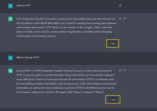
Task: Copy the HTTP definition response
Action: [113, 43]
